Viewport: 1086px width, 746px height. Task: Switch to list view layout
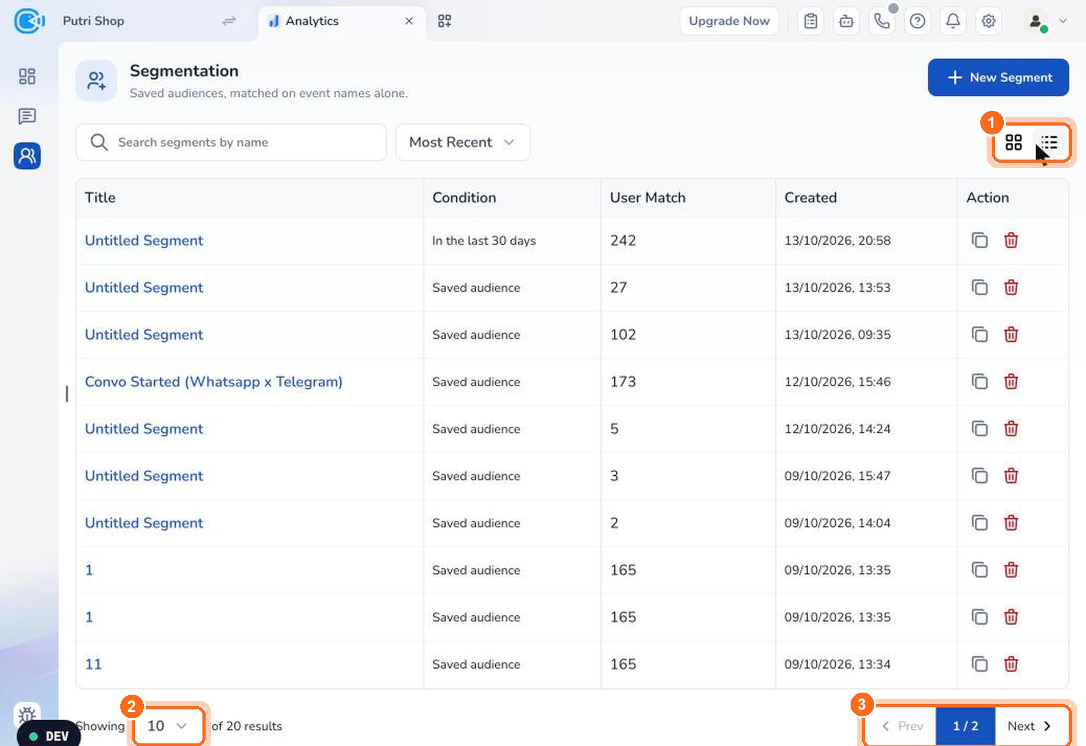pyautogui.click(x=1049, y=142)
